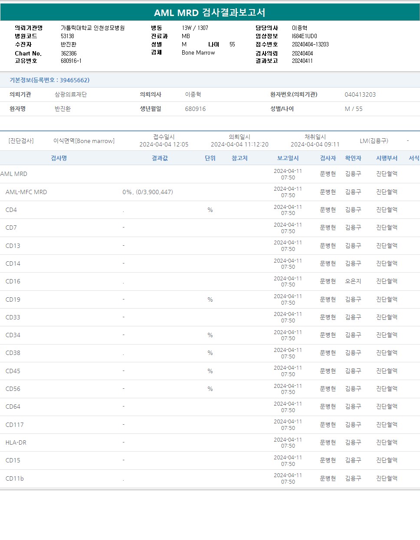
Task: Click the 확인자 column header
Action: 353,158
